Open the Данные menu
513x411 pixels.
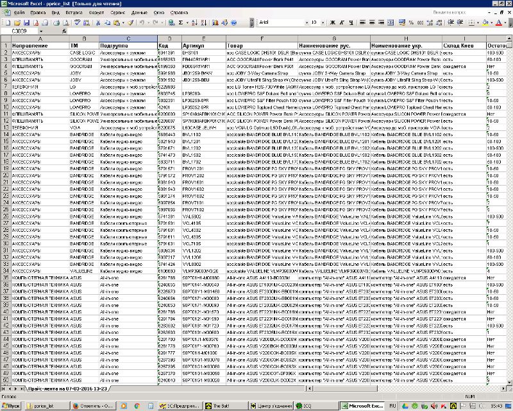(139, 12)
